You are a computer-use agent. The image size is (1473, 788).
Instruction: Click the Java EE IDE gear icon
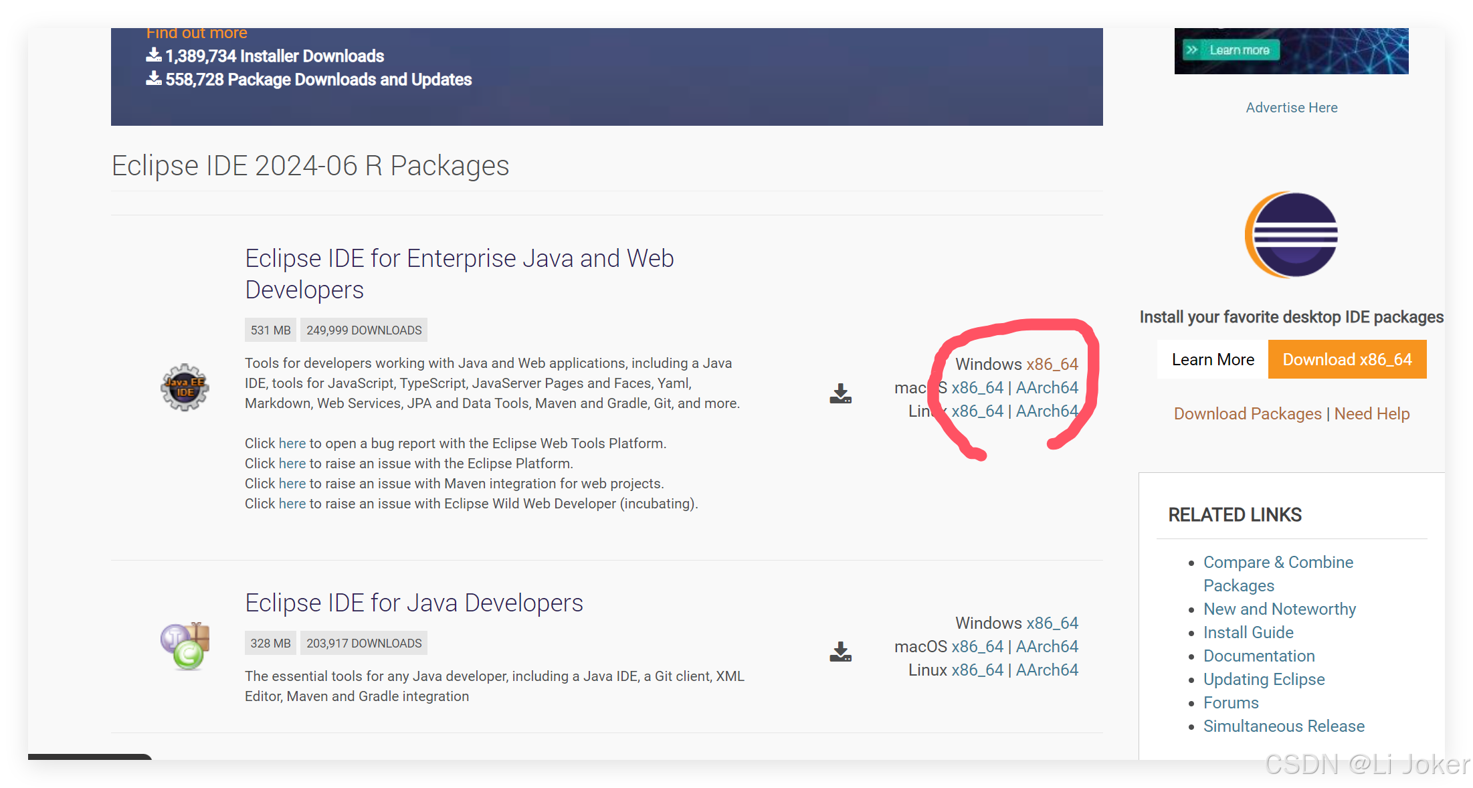(185, 387)
